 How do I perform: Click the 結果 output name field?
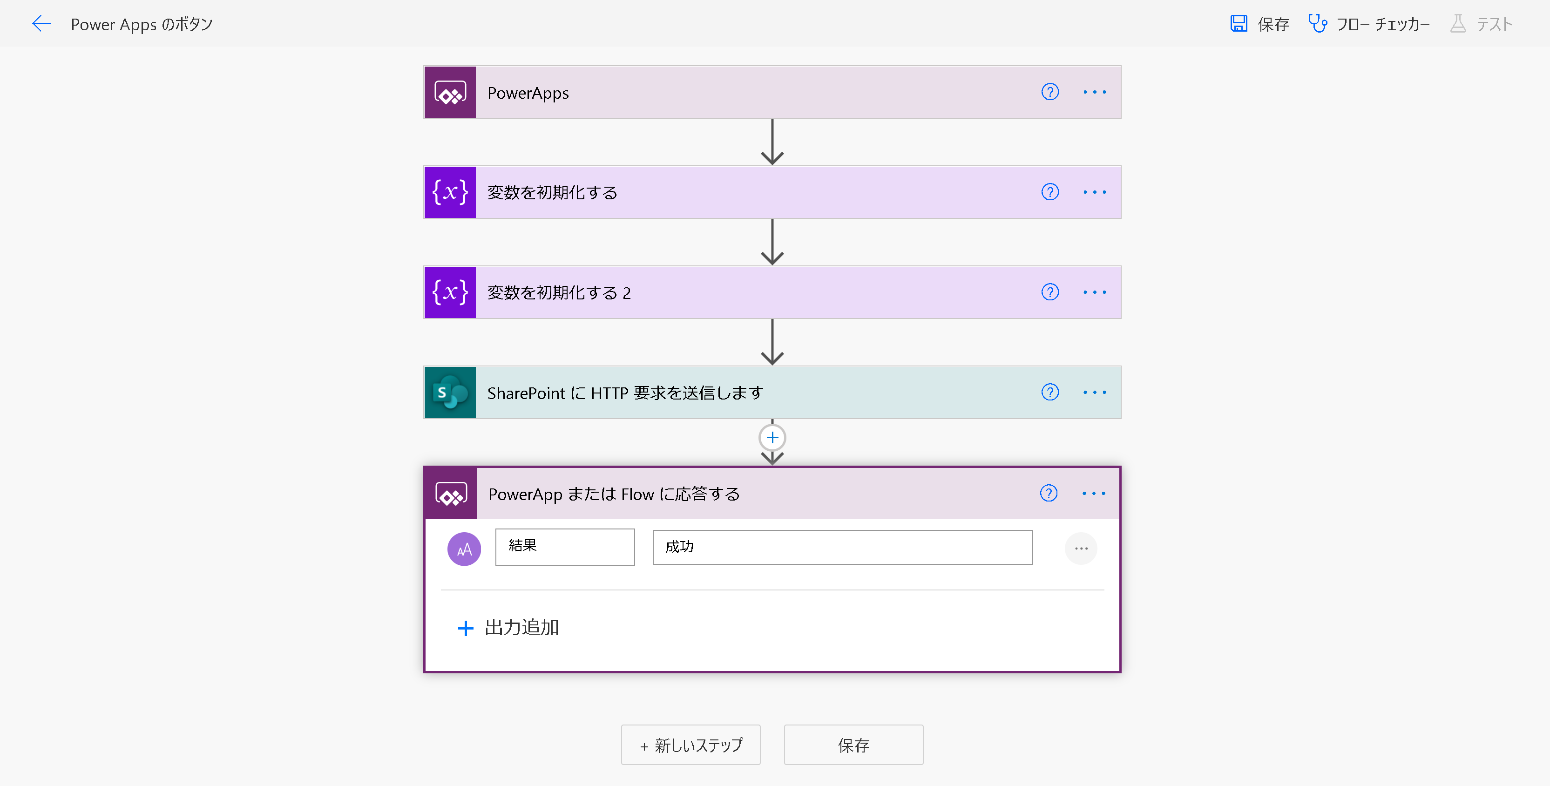point(564,547)
